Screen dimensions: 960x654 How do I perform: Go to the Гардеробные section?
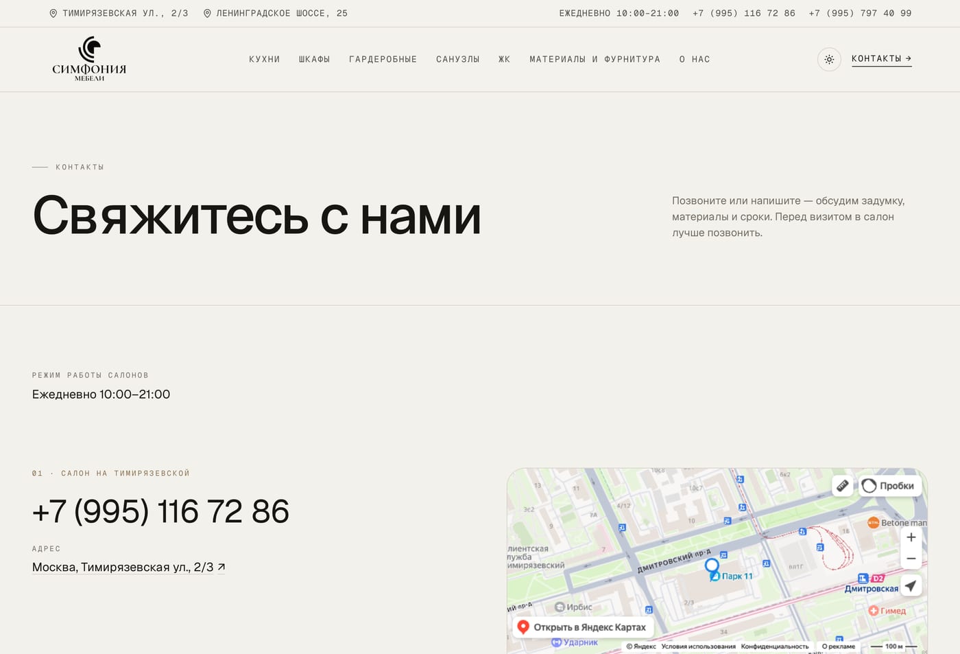click(383, 60)
